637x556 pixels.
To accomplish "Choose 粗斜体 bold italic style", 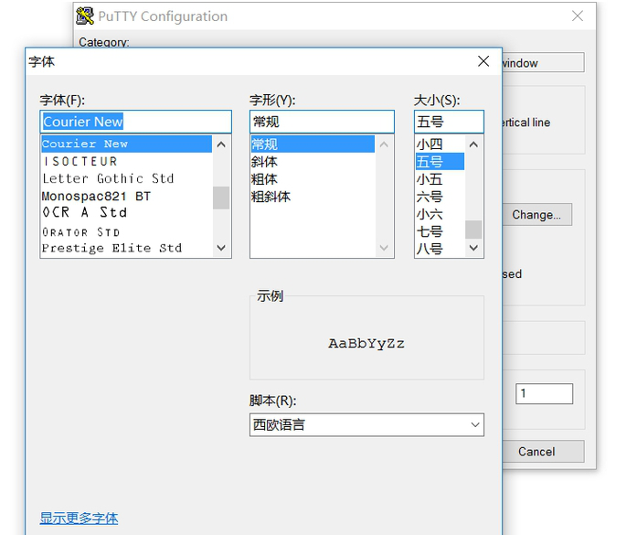I will 313,197.
